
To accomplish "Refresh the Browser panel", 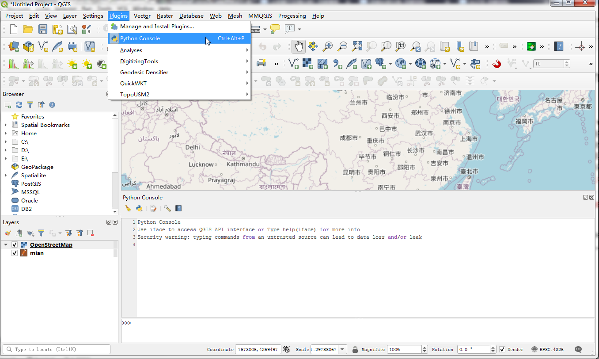I will point(19,105).
